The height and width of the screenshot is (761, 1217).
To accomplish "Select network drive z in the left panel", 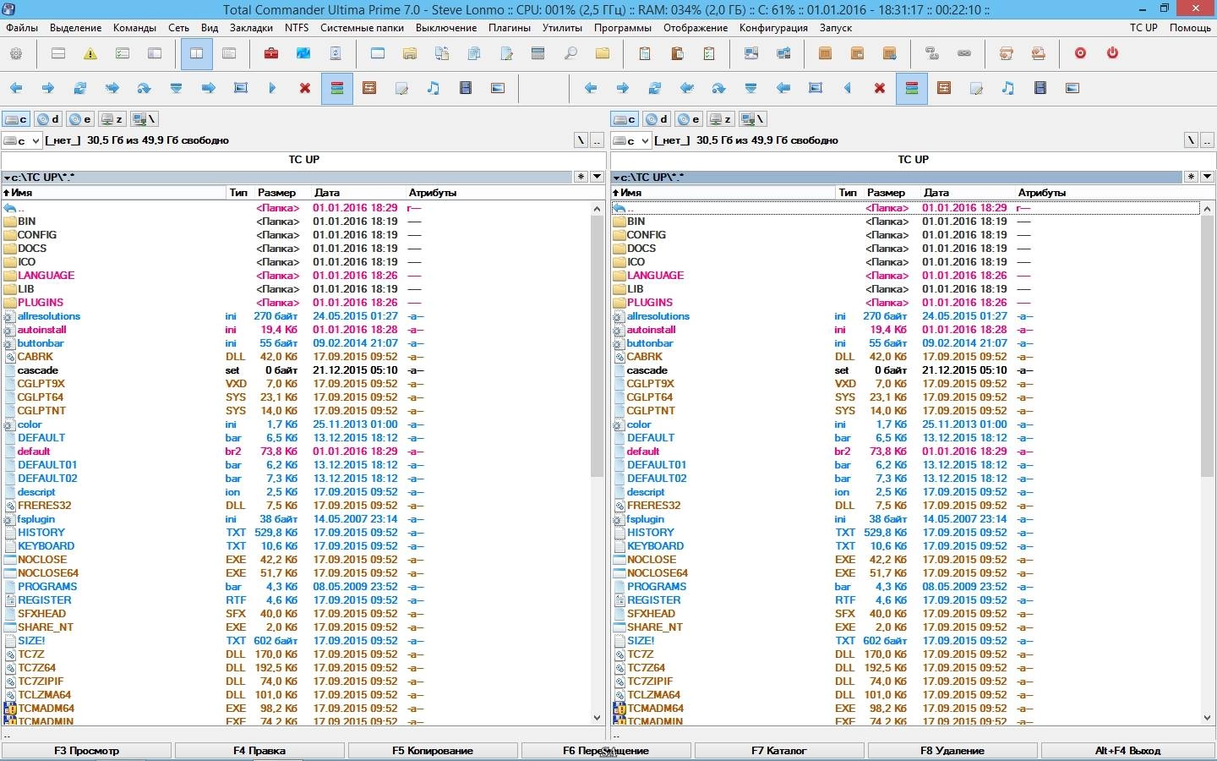I will click(x=112, y=119).
